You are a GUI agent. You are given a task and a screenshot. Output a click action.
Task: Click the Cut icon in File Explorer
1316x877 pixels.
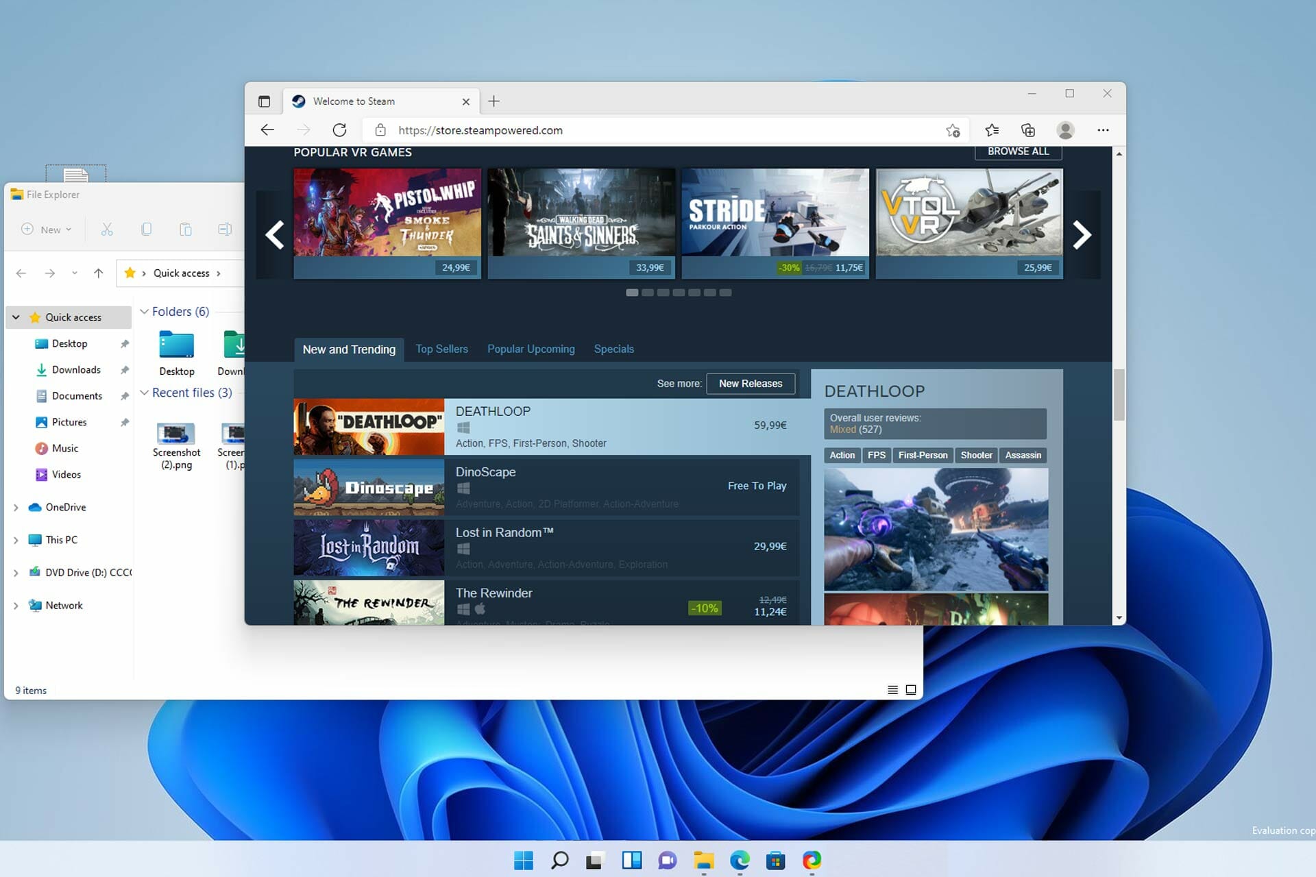pos(107,230)
